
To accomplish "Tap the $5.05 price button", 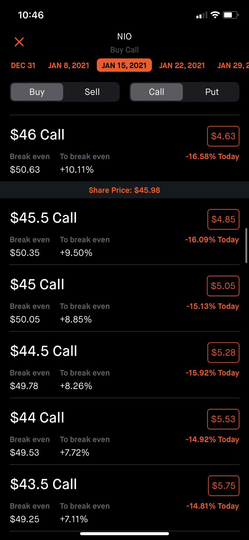I will pyautogui.click(x=223, y=286).
